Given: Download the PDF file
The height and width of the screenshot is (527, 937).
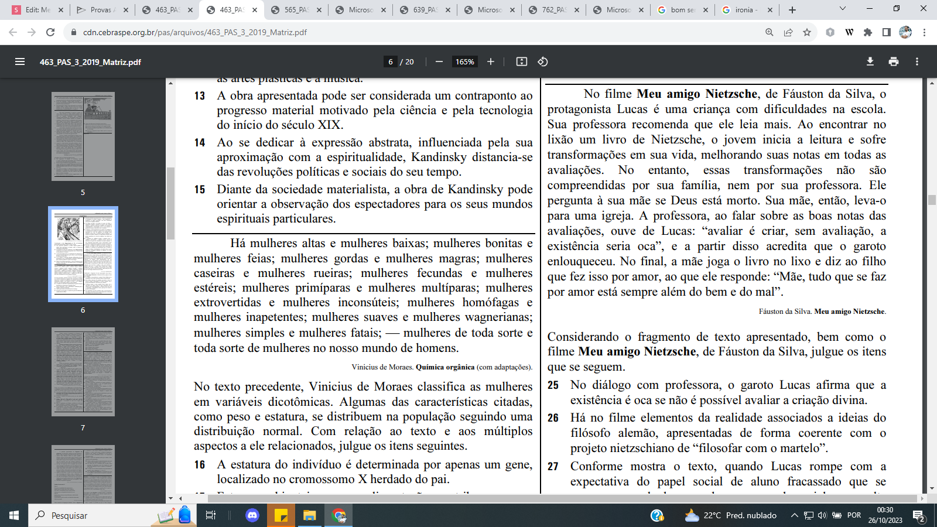Looking at the screenshot, I should pos(870,61).
